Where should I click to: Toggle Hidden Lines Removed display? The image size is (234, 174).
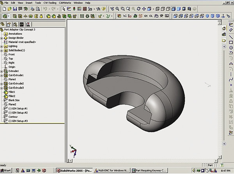click(168, 9)
